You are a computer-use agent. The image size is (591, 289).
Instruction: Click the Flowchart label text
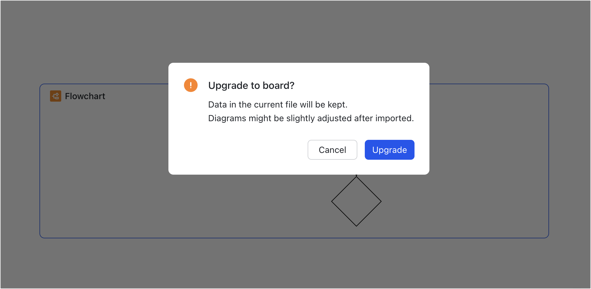tap(85, 96)
